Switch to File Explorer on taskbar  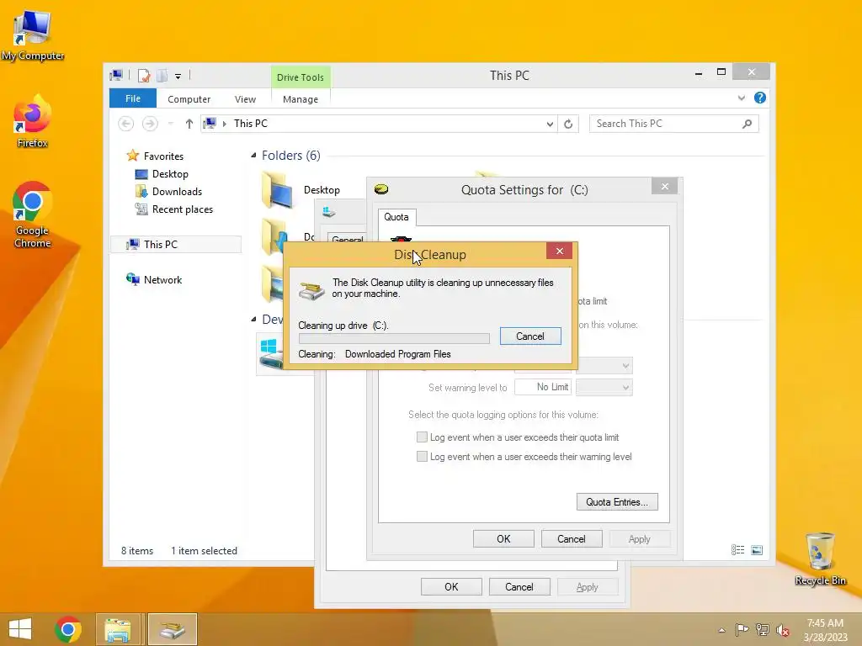(x=118, y=629)
